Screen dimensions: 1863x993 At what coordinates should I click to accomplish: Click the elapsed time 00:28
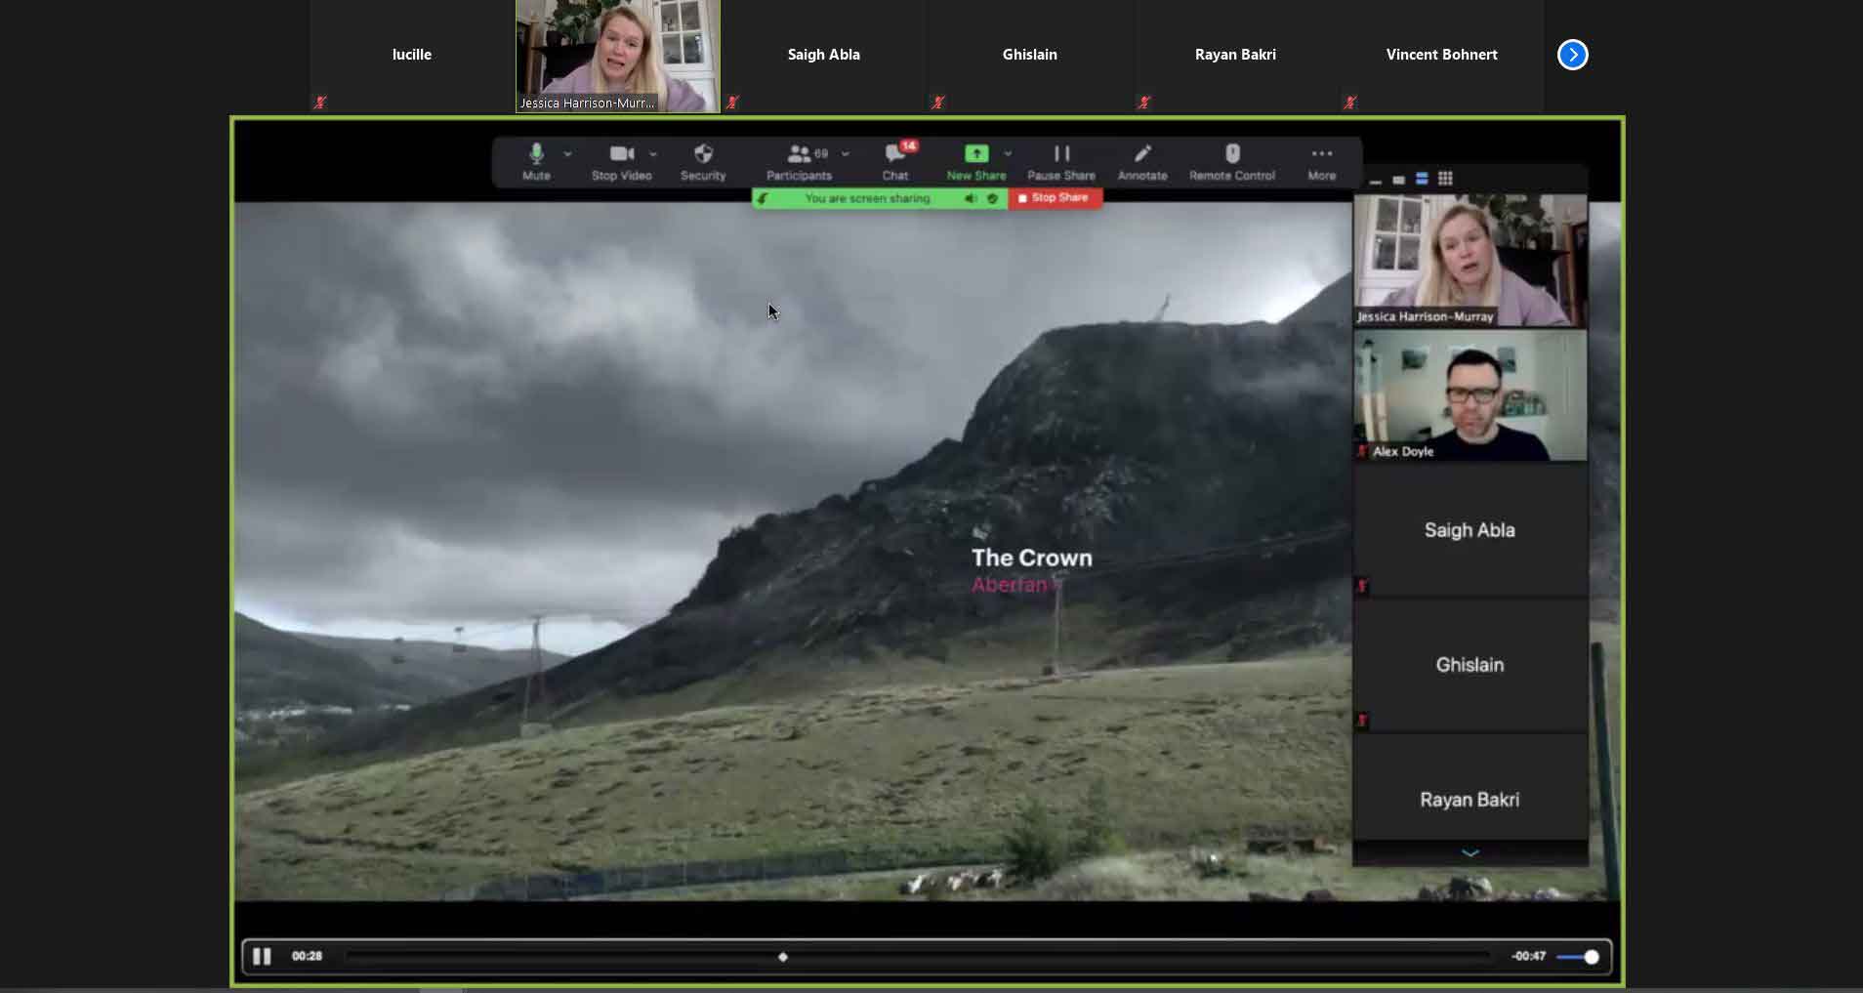(x=307, y=956)
